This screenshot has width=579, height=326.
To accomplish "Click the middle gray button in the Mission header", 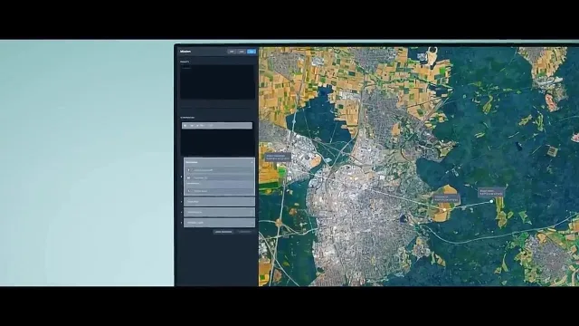I will point(242,52).
